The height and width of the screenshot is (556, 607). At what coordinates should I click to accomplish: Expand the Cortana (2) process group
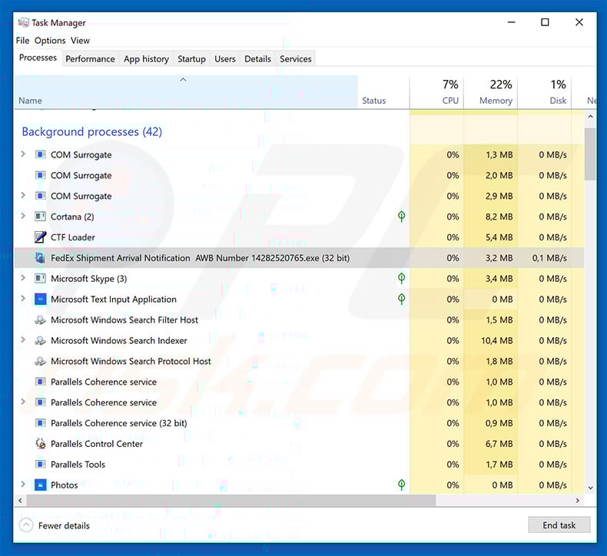click(23, 216)
